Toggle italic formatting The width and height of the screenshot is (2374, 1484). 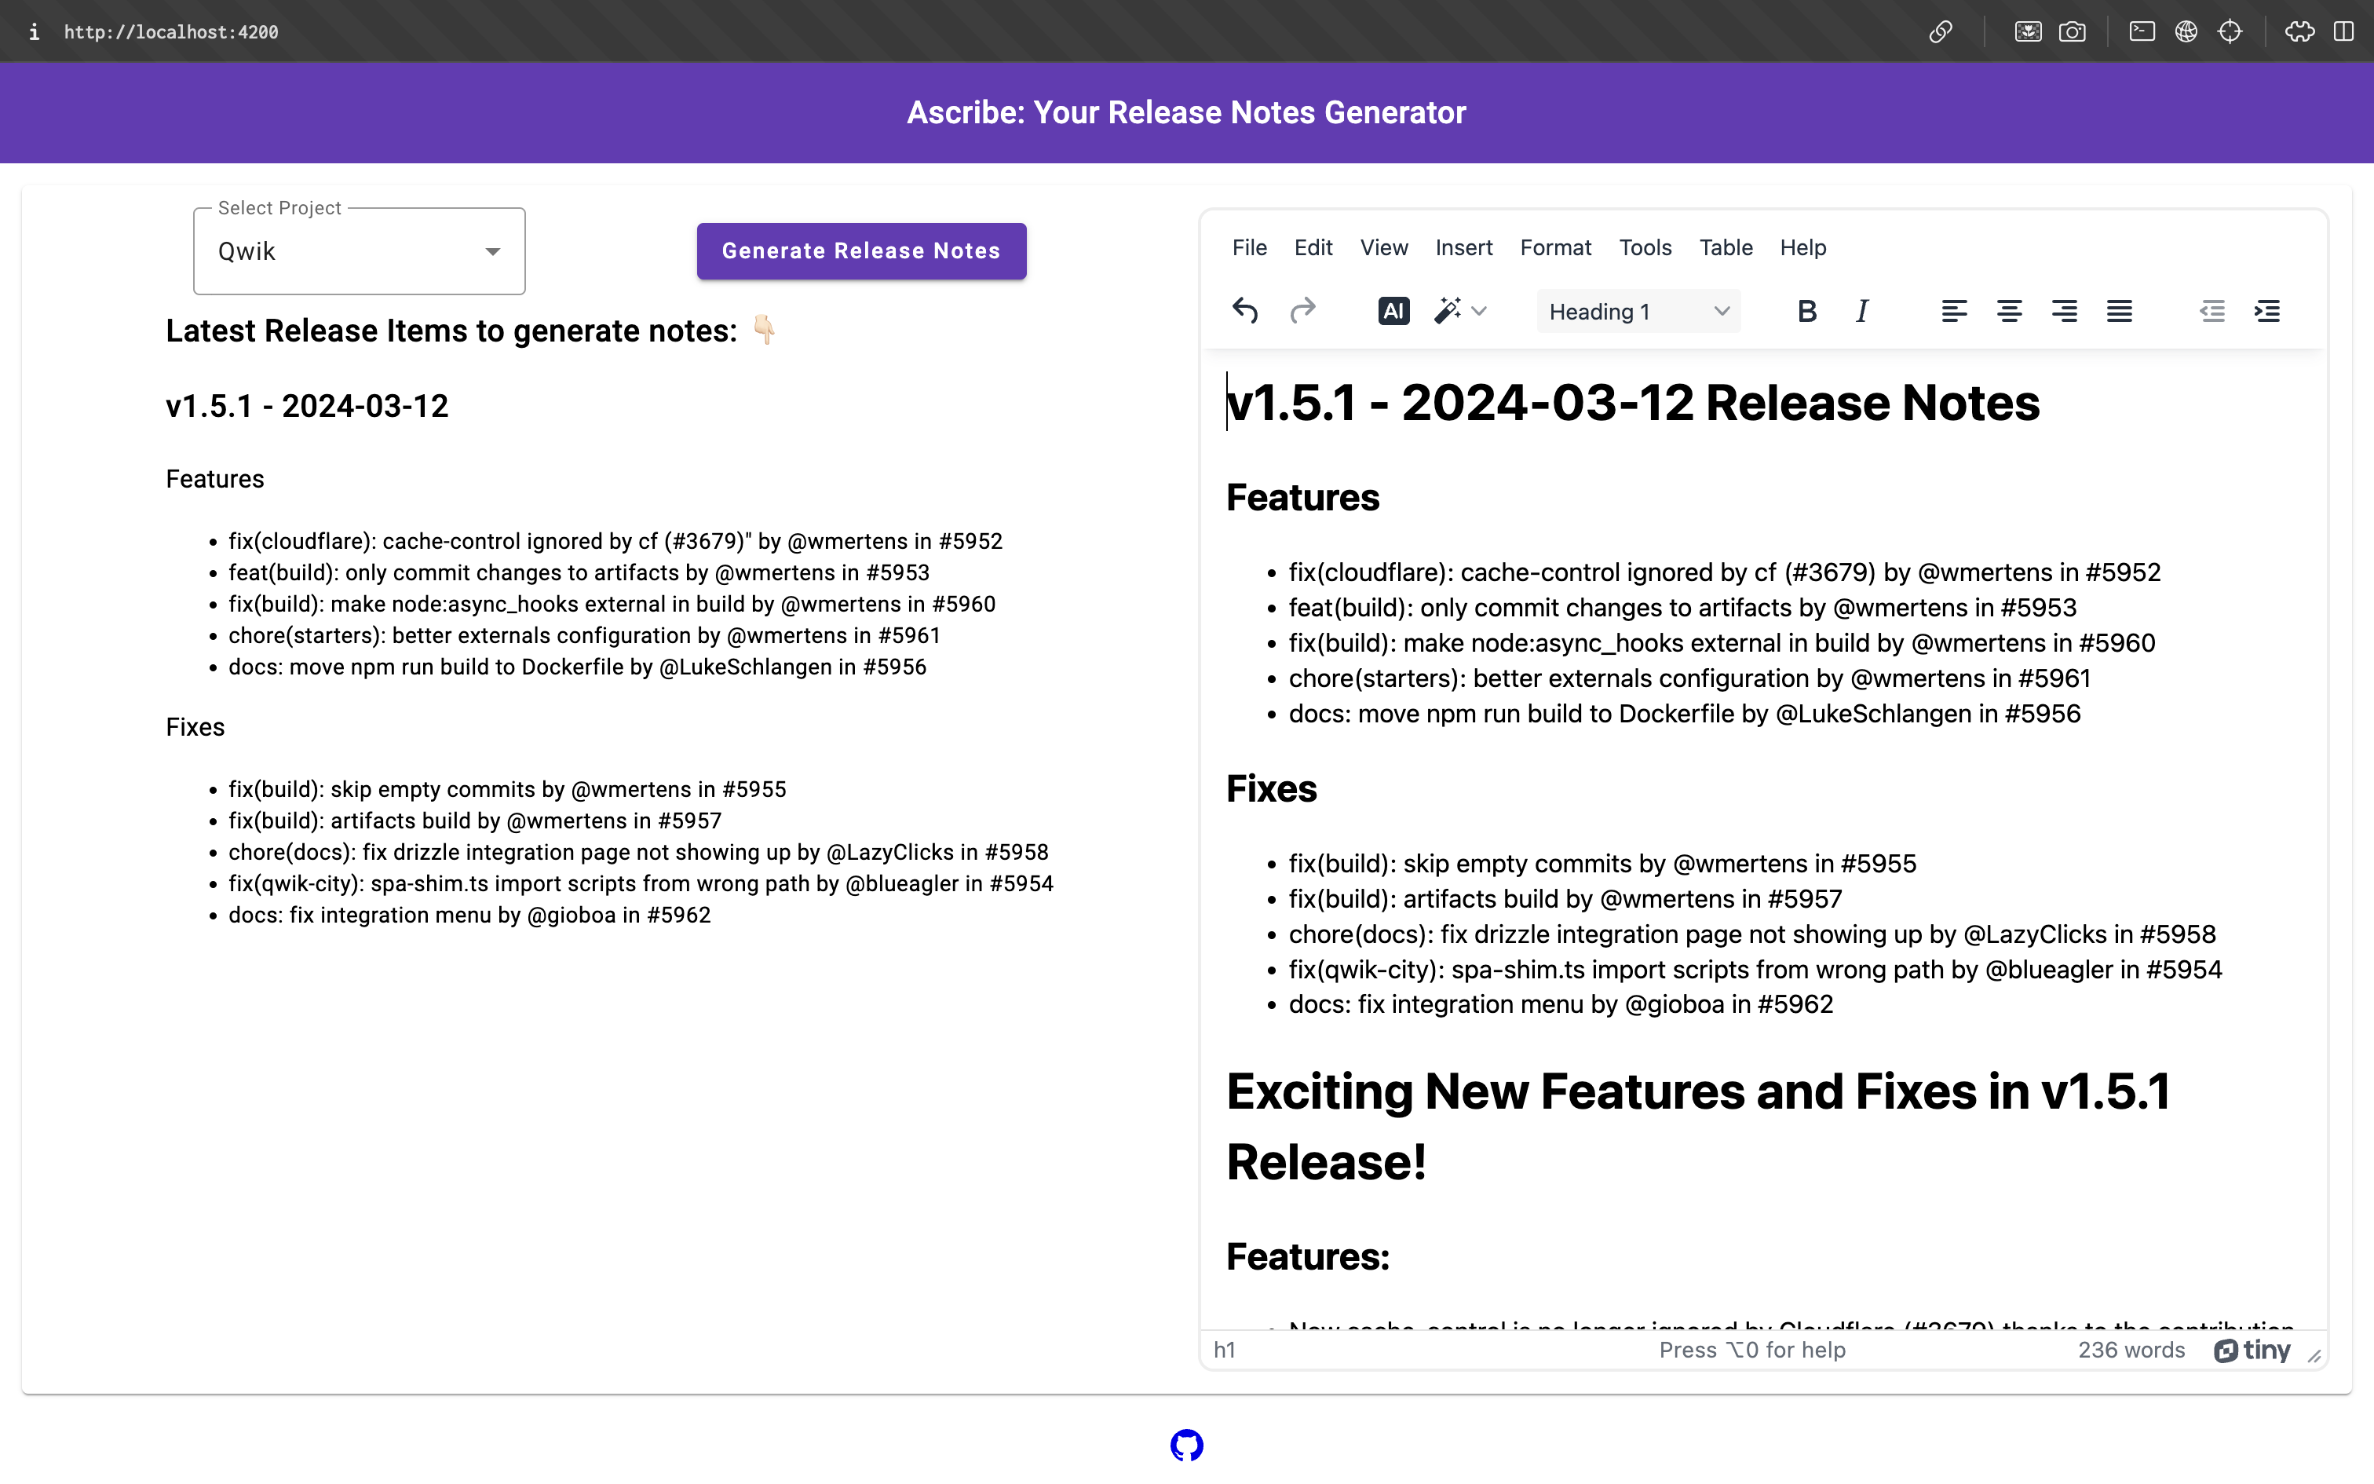coord(1861,311)
